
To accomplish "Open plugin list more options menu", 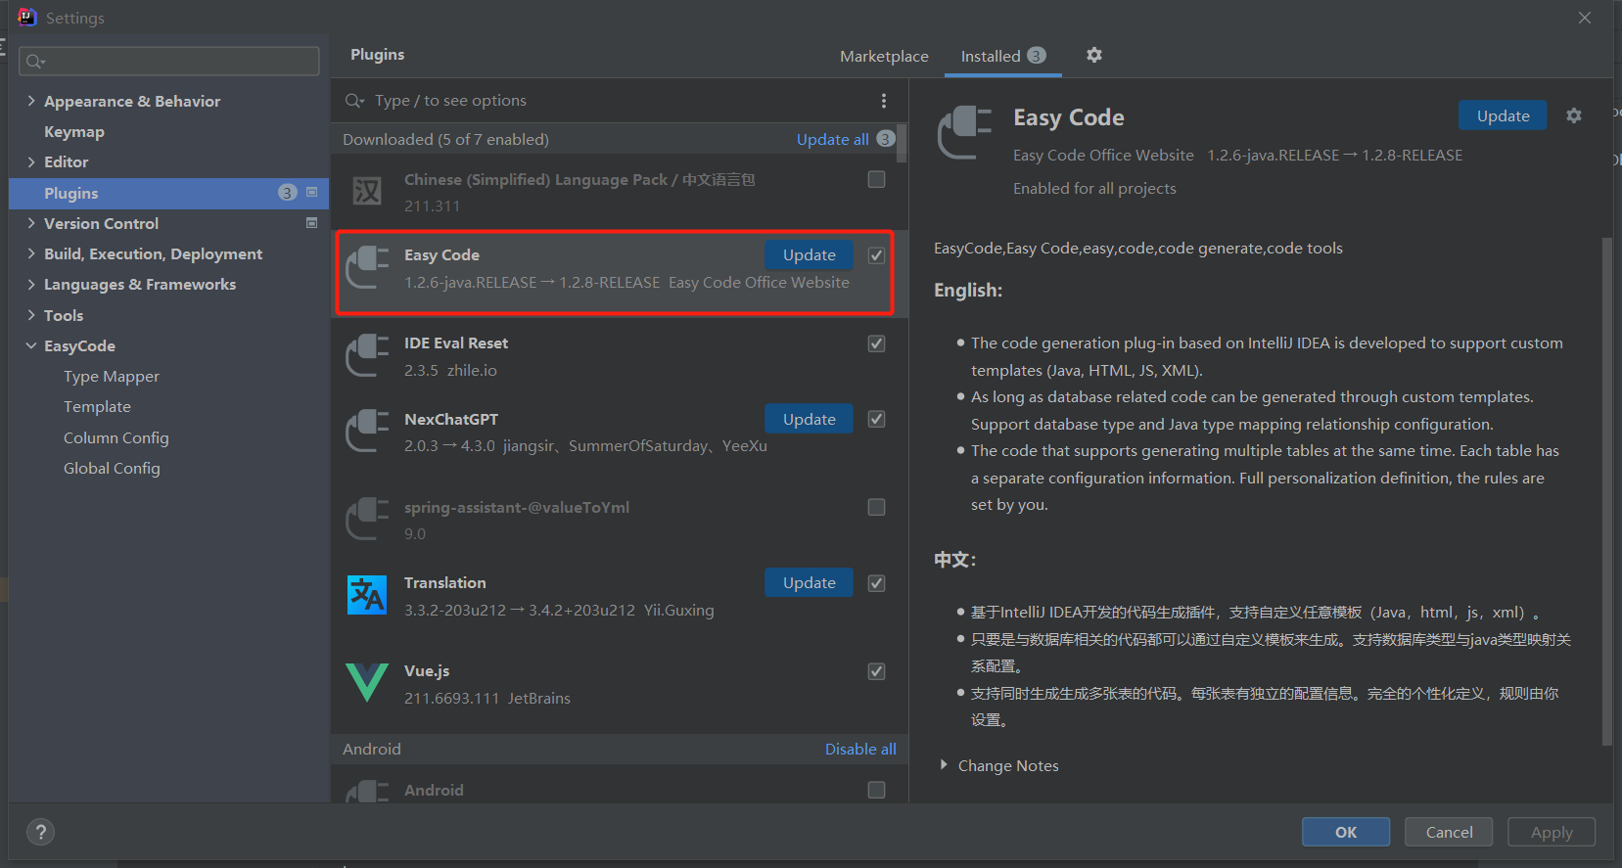I will (884, 101).
